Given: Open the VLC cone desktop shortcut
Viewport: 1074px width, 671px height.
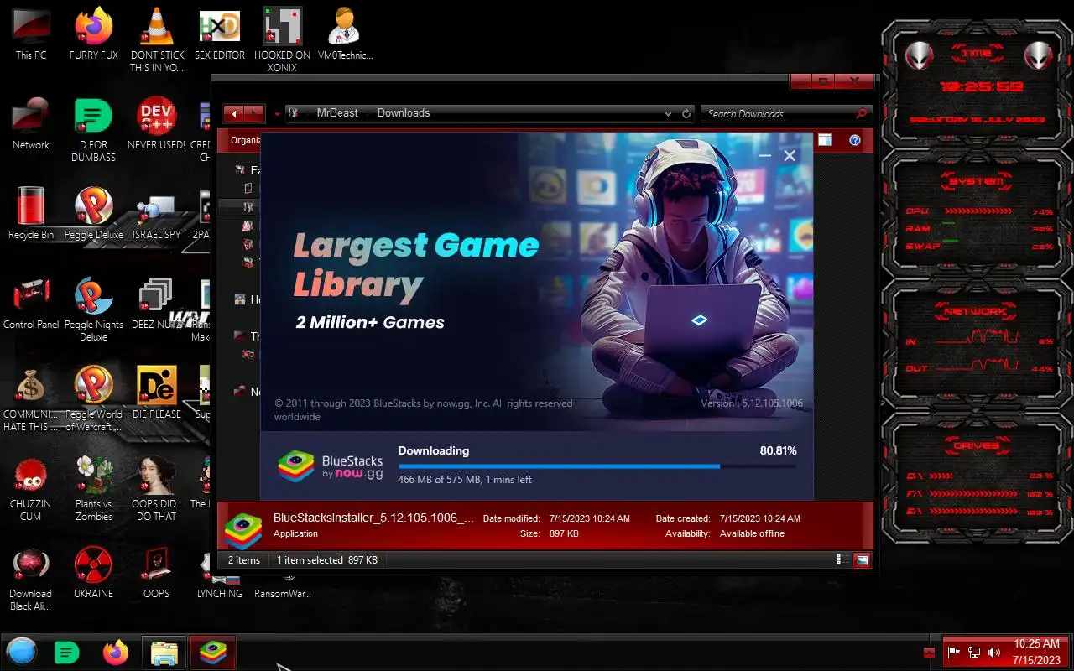Looking at the screenshot, I should [156, 39].
